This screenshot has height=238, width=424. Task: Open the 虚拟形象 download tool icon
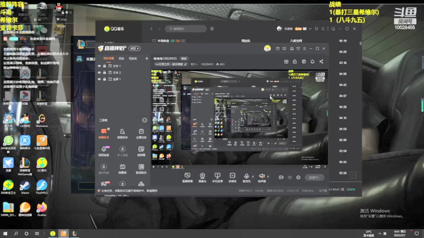(x=103, y=168)
